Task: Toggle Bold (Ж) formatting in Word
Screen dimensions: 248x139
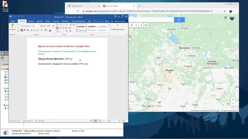Action: (22, 30)
